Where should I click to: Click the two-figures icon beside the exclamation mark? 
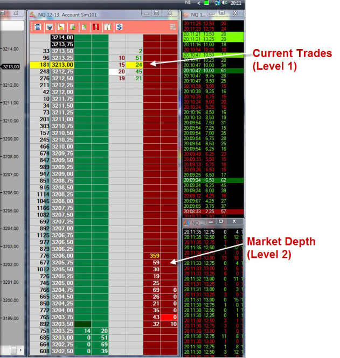coord(107,26)
